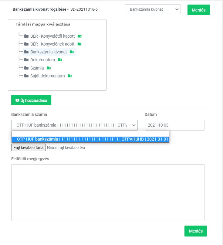Click Fájl kiválasztása to choose a file
This screenshot has width=223, height=245.
[29, 148]
